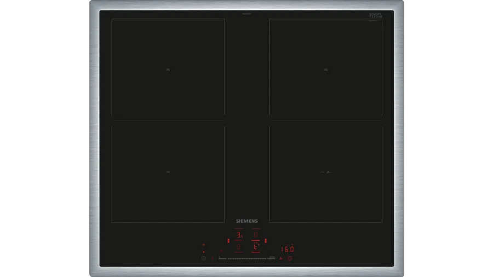
Task: Tap the right flex zone link indicator
Action: coord(266,241)
